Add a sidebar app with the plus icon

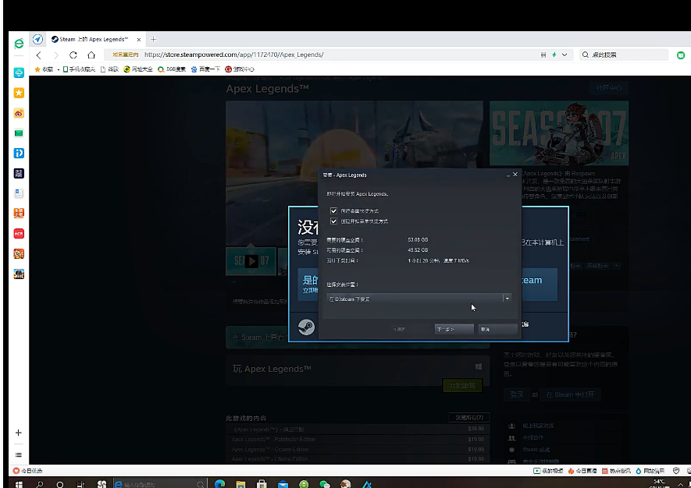19,433
